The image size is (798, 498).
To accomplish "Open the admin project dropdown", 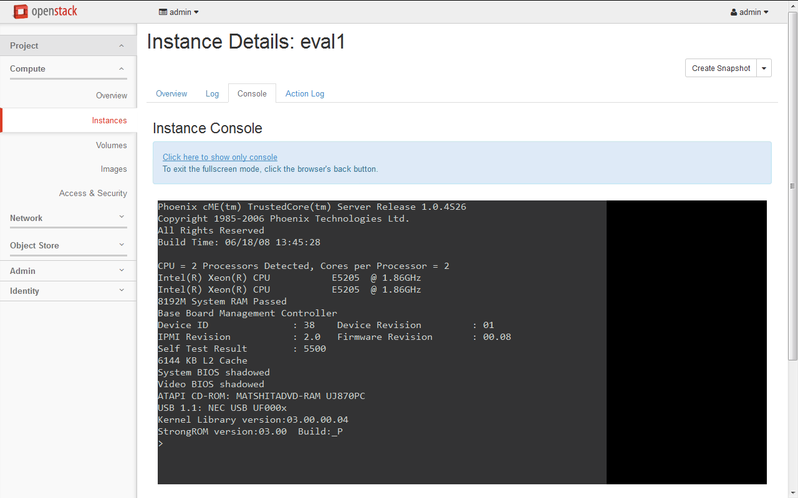I will tap(179, 12).
